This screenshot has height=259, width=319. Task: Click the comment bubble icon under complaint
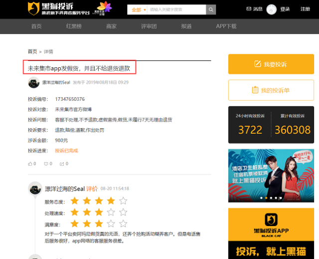46,163
